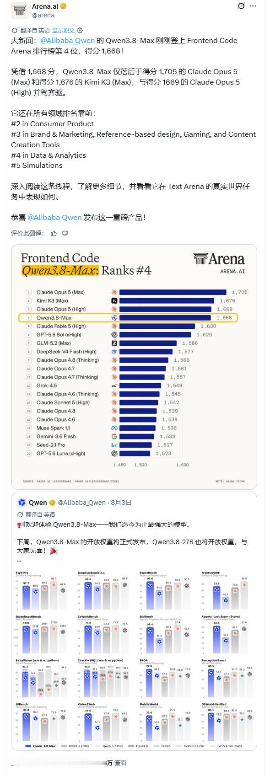
Task: Open translation settings gear icon
Action: click(80, 30)
